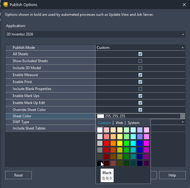Collapse the Sheet Color dropdown arrow

click(x=183, y=116)
